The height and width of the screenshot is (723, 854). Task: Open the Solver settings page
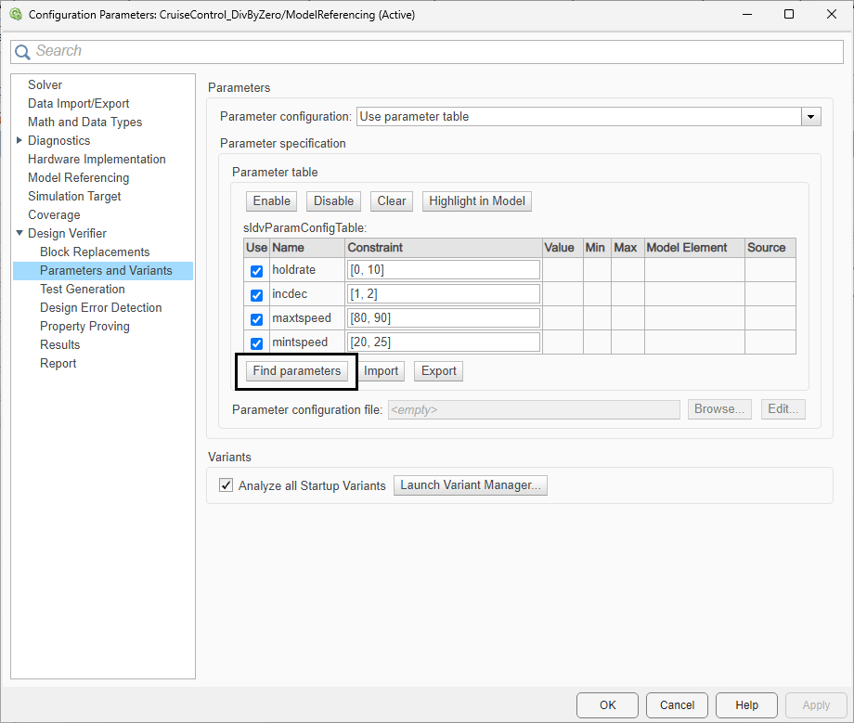coord(45,85)
